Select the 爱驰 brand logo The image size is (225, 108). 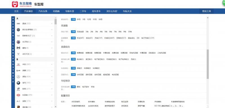(18, 48)
